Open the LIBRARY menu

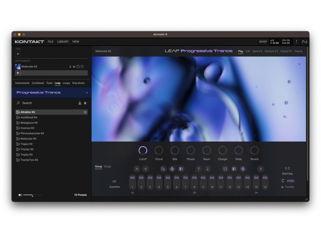click(63, 42)
